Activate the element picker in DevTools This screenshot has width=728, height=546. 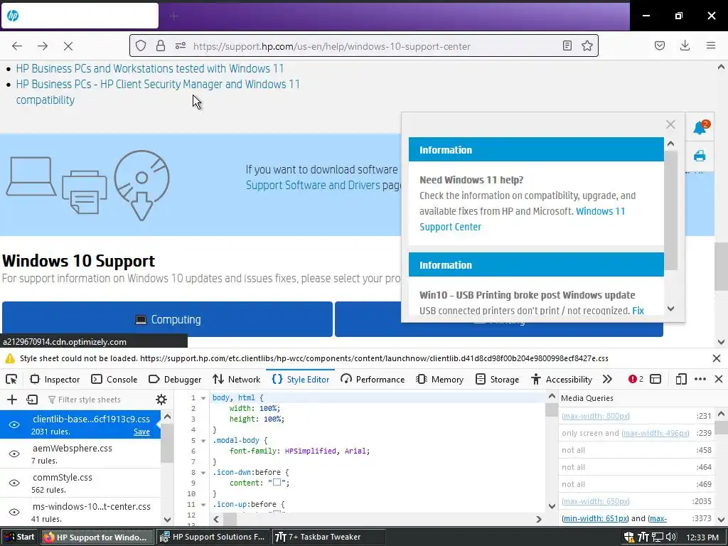(x=11, y=380)
